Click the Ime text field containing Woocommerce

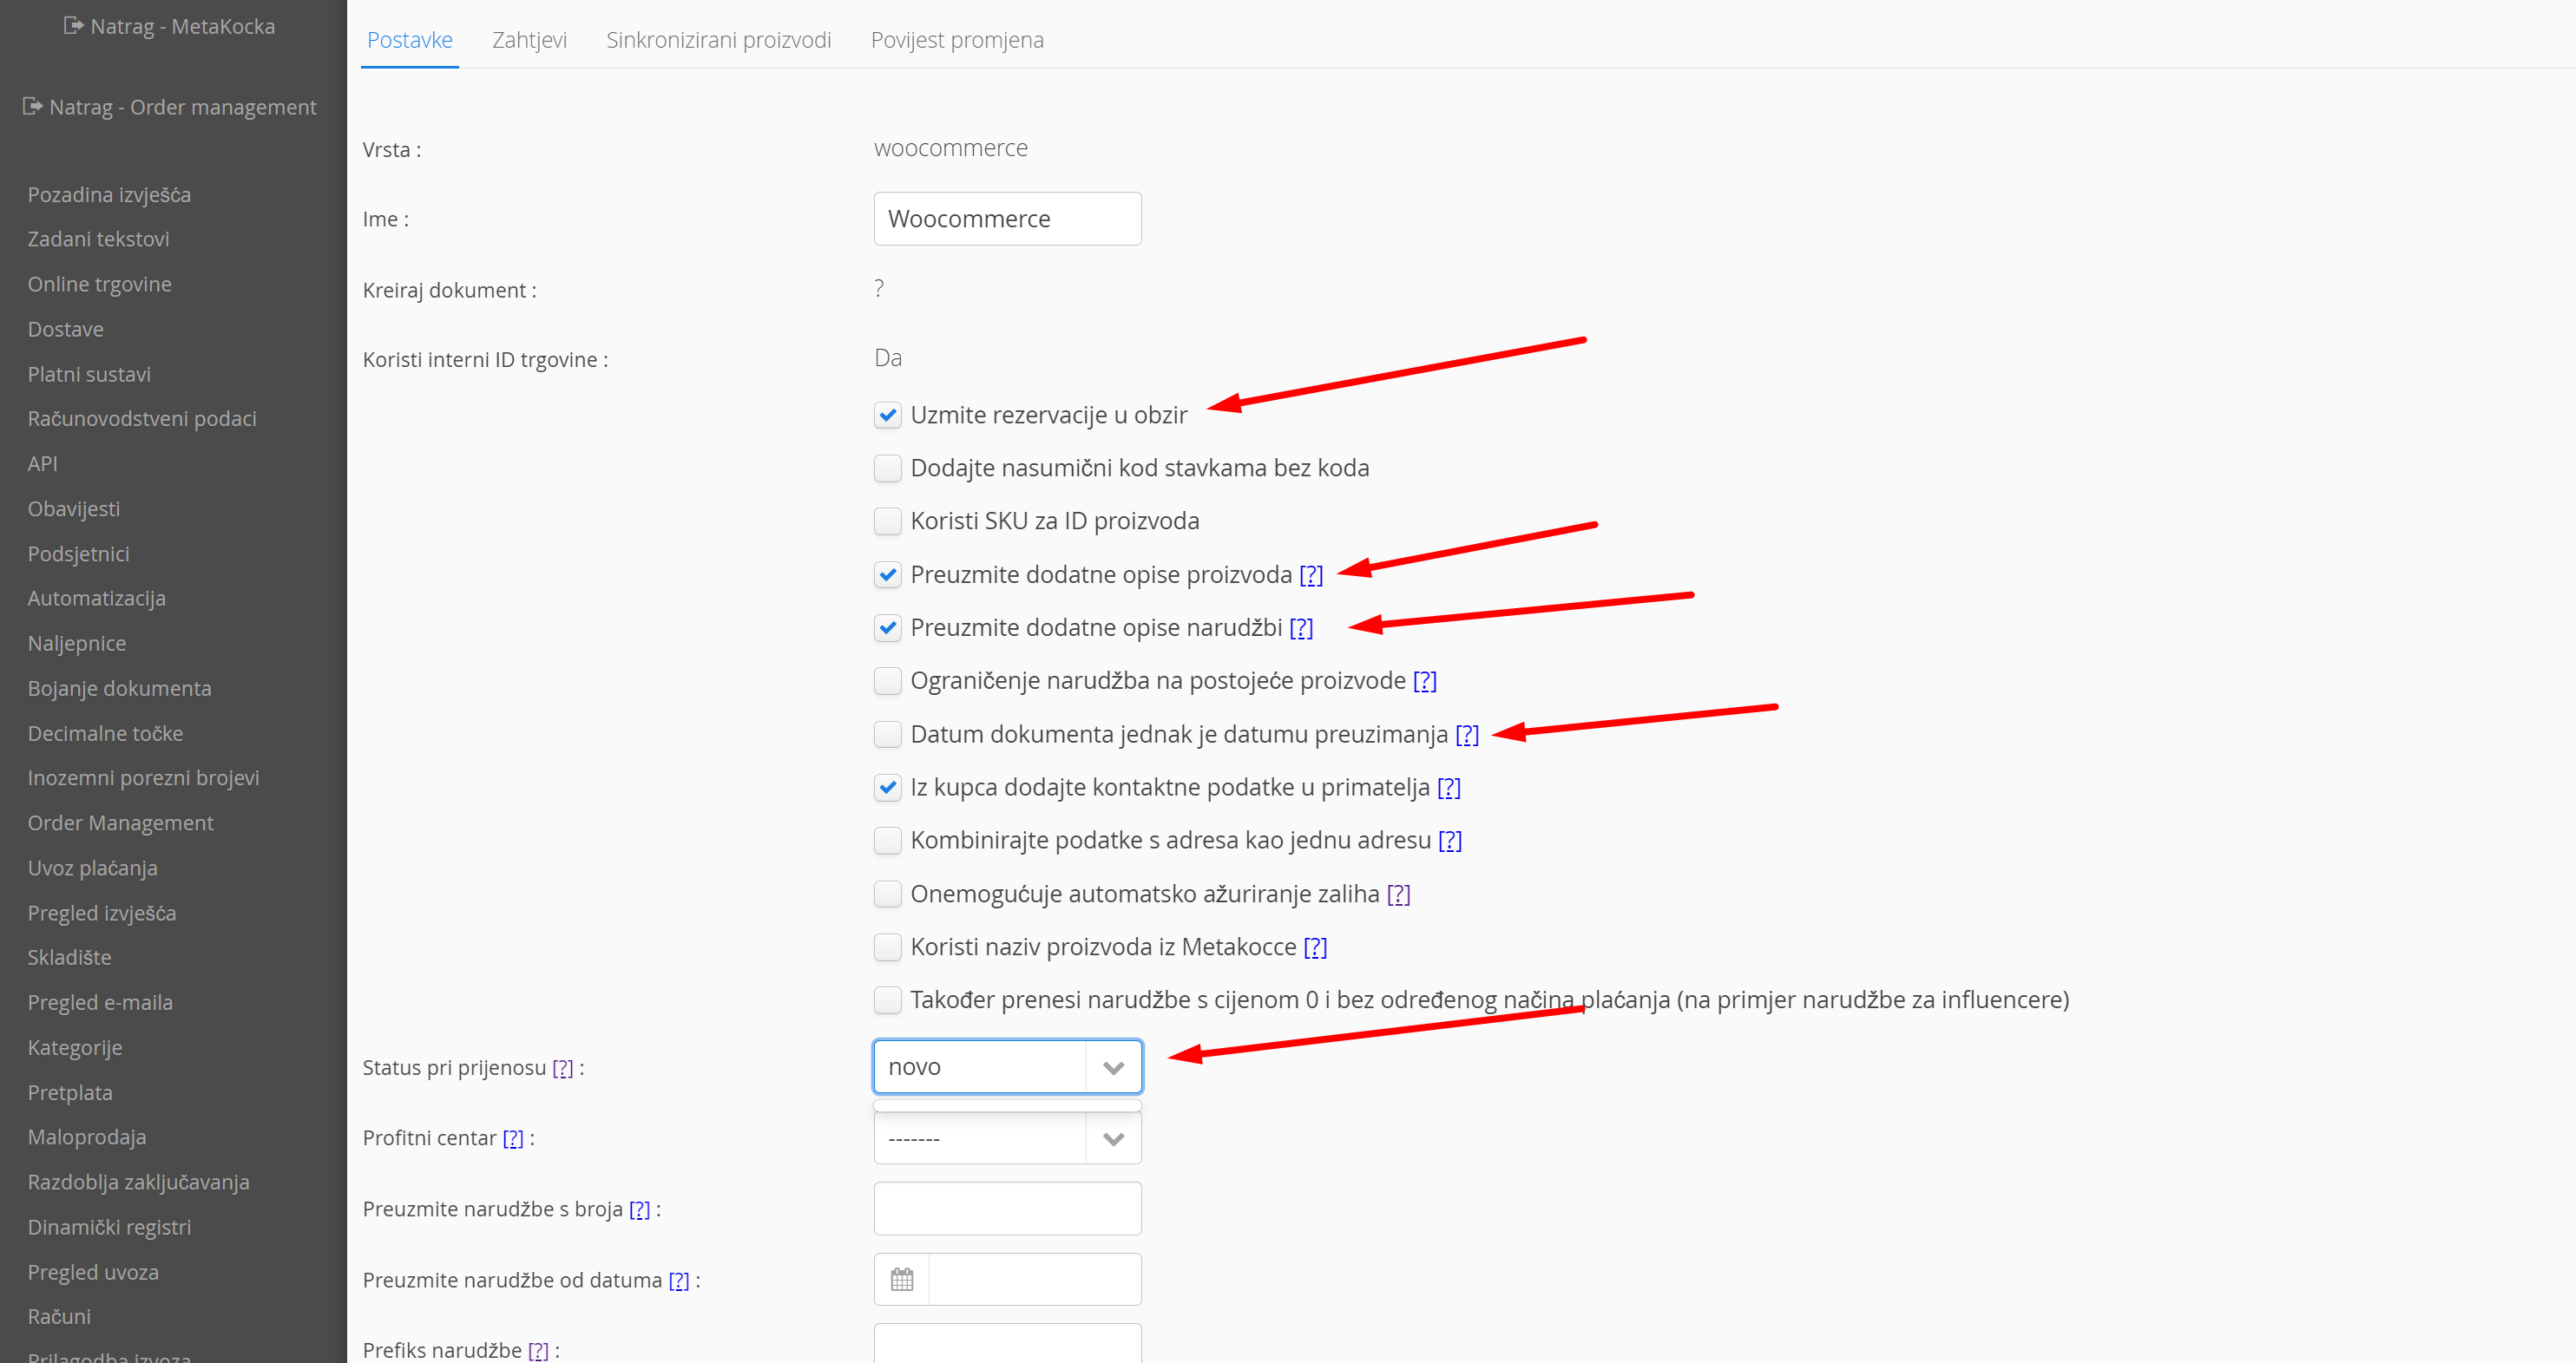(x=1007, y=219)
